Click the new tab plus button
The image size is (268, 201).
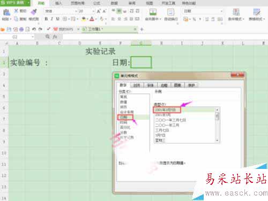(x=142, y=29)
